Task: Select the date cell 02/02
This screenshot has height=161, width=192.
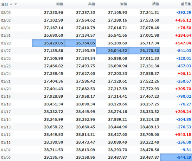Action: coord(6,20)
